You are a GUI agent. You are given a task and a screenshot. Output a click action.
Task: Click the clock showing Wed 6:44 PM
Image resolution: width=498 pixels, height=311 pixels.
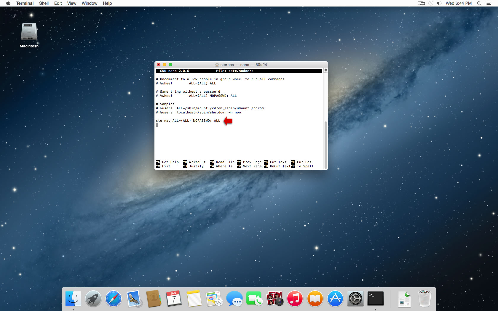pos(459,3)
